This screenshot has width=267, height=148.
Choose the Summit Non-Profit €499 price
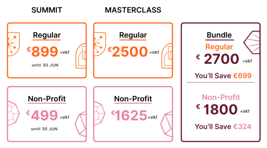point(42,115)
